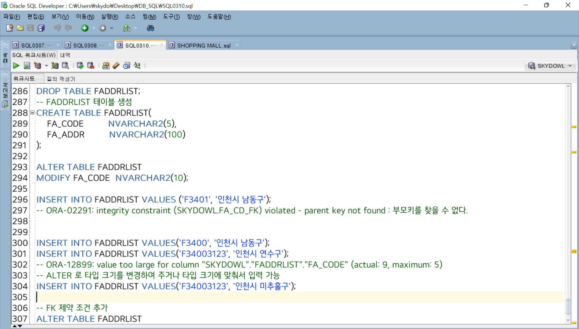
Task: Click the change case Aa icon
Action: tap(137, 66)
